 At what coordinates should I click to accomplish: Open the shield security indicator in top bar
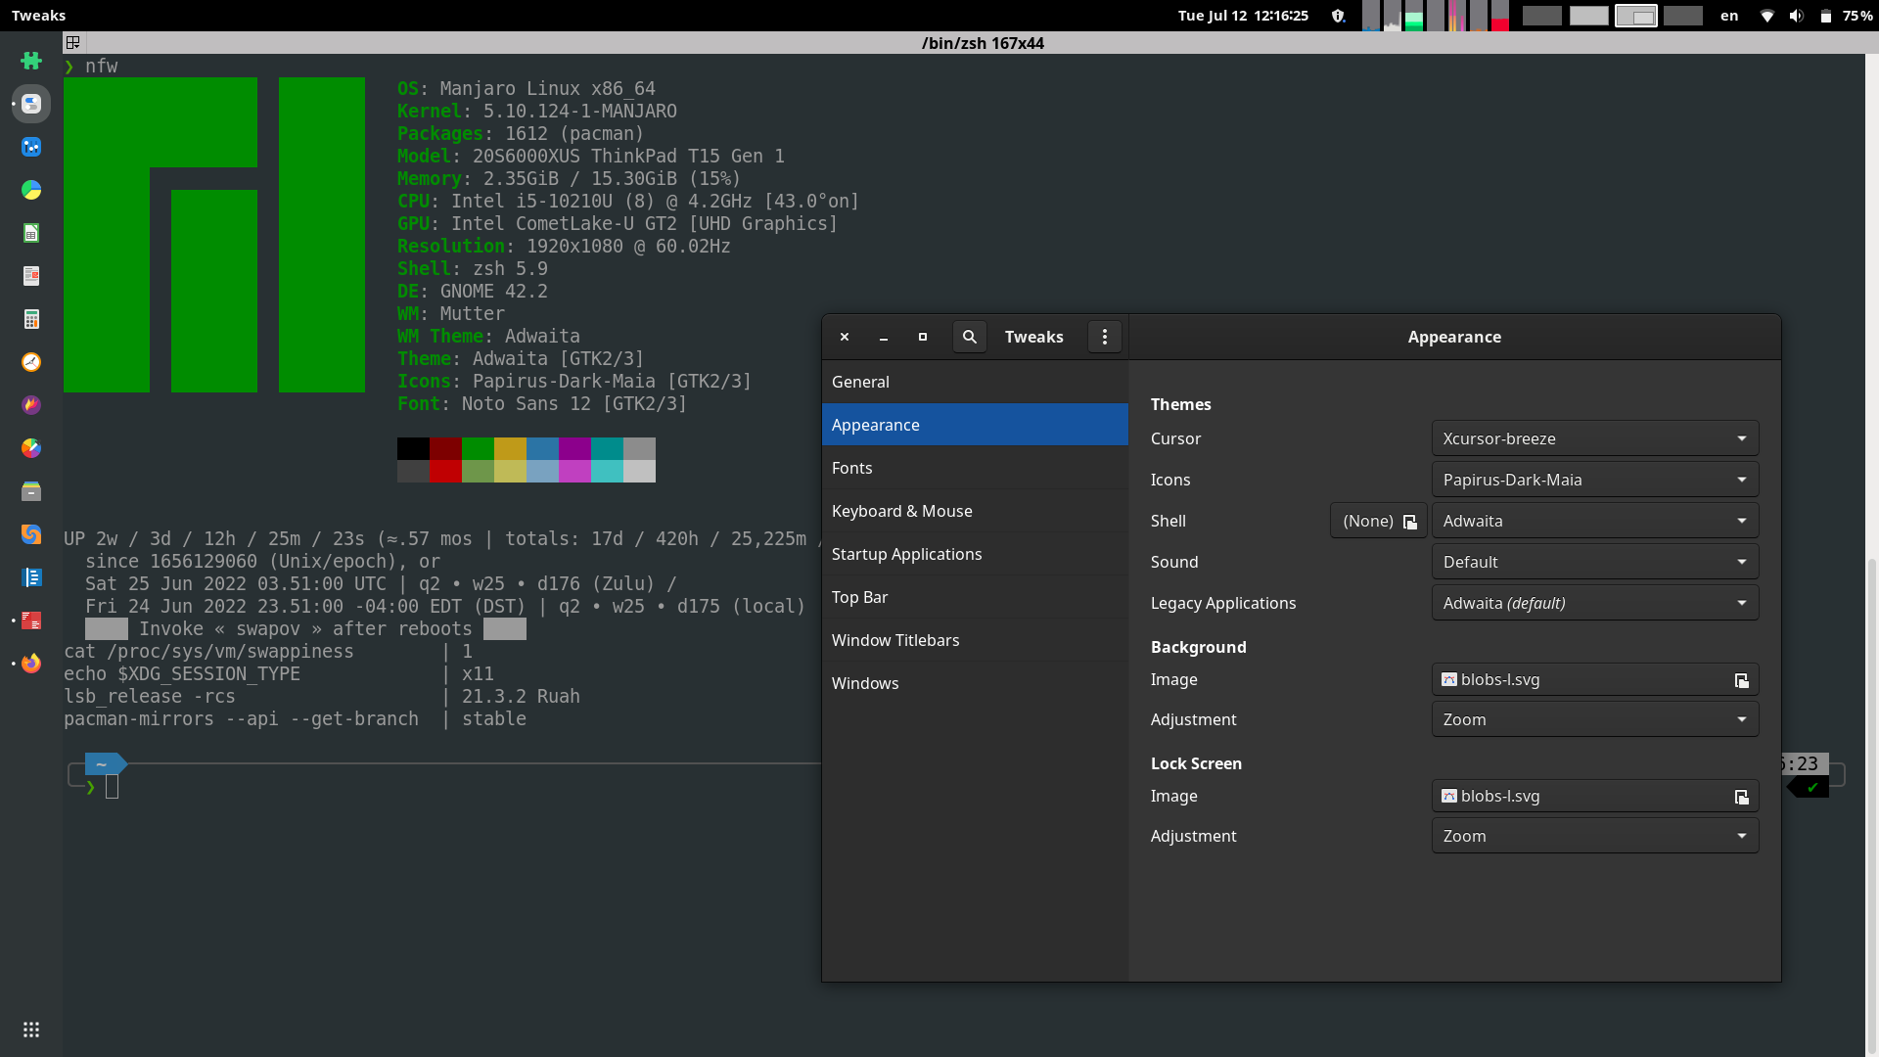pyautogui.click(x=1339, y=16)
